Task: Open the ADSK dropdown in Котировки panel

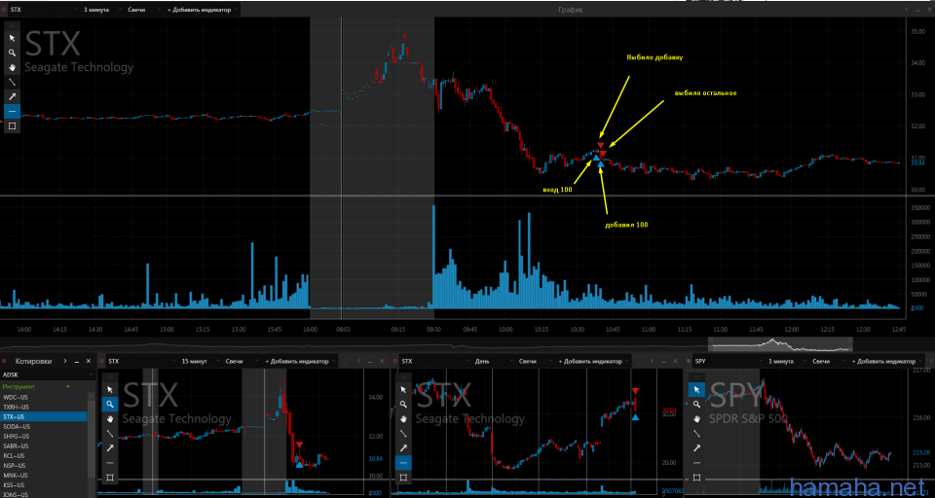Action: (x=48, y=374)
